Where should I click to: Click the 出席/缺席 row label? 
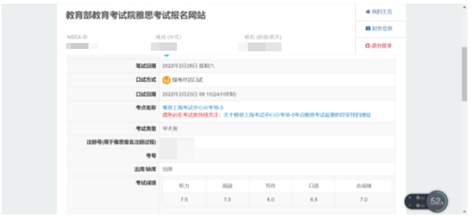[145, 169]
